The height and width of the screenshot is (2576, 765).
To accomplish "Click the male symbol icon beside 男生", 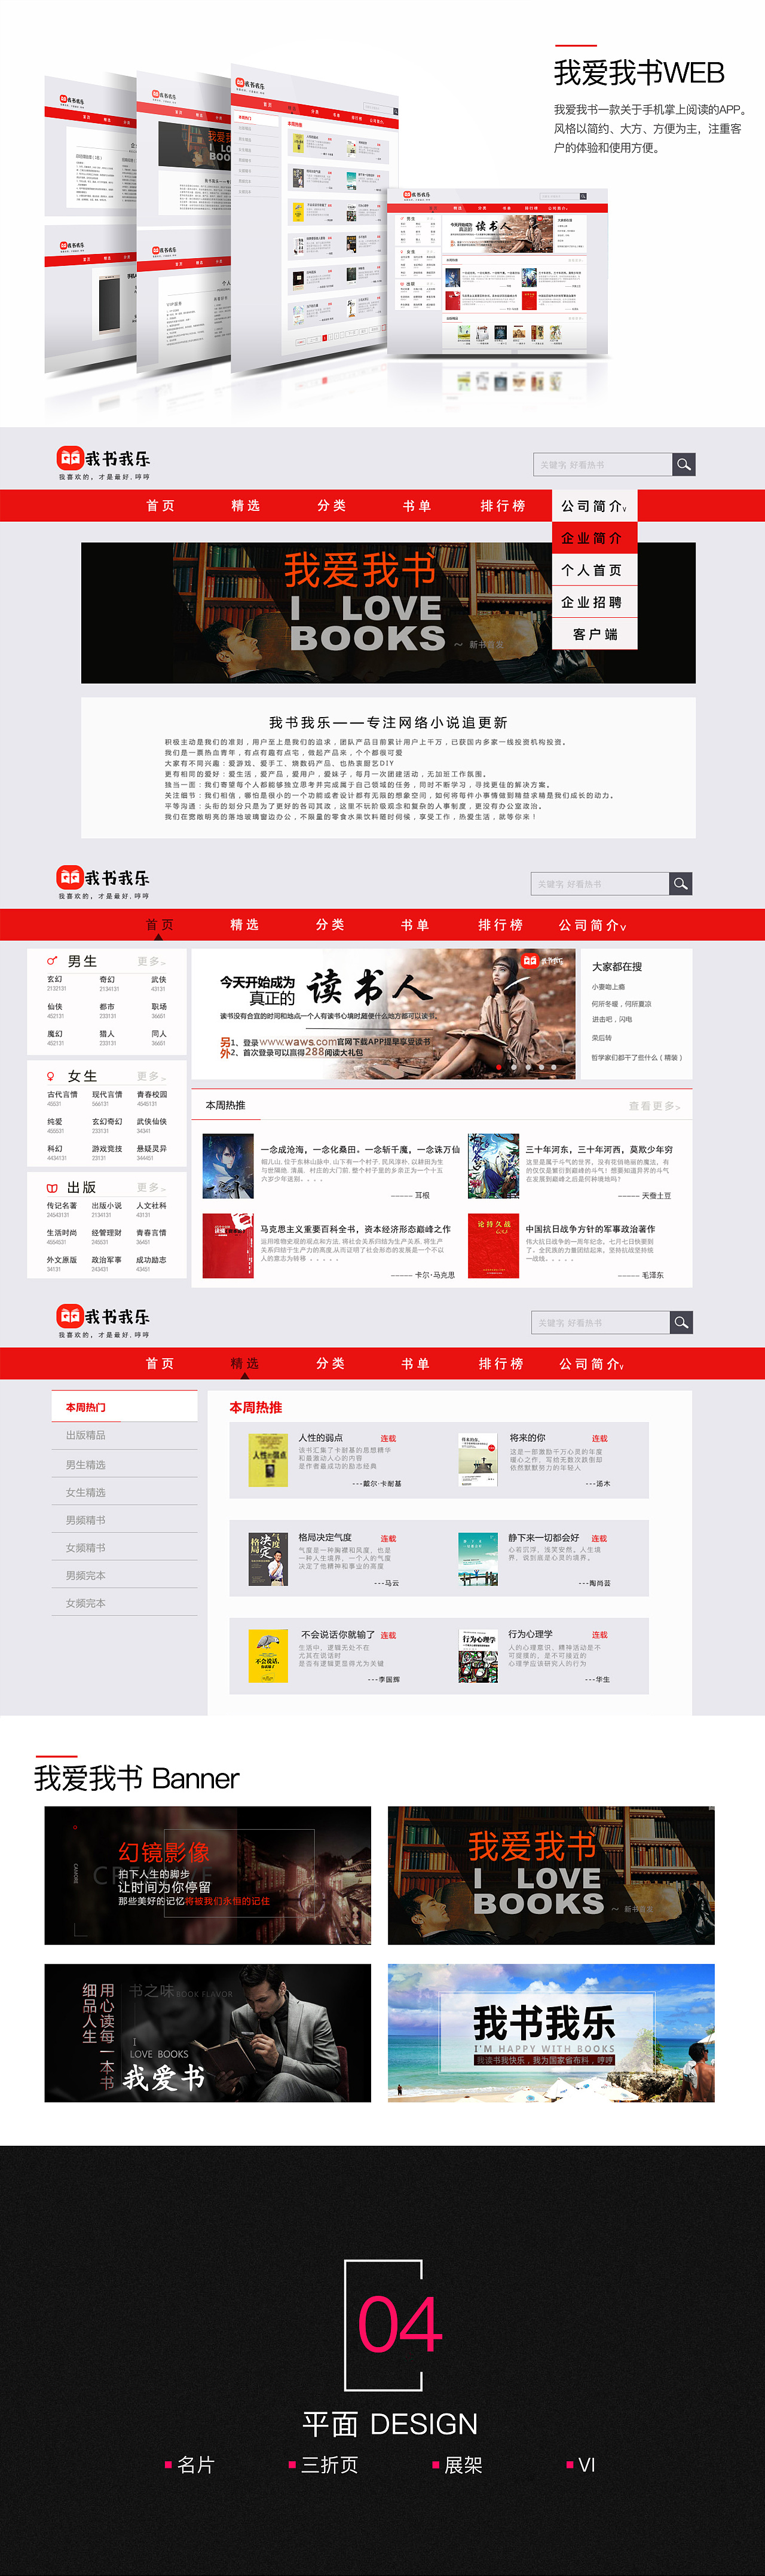I will (52, 961).
